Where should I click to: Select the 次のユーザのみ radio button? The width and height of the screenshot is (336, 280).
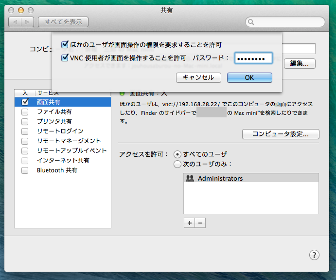click(x=177, y=165)
